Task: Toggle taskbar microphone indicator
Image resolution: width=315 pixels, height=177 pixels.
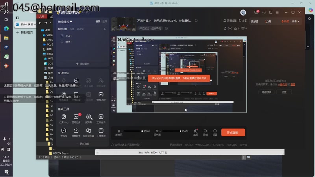Action: pyautogui.click(x=4, y=139)
